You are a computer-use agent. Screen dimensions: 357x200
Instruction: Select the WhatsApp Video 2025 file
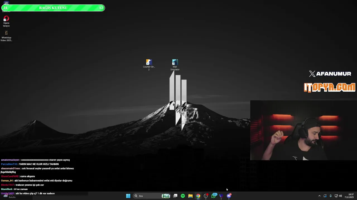coord(6,36)
